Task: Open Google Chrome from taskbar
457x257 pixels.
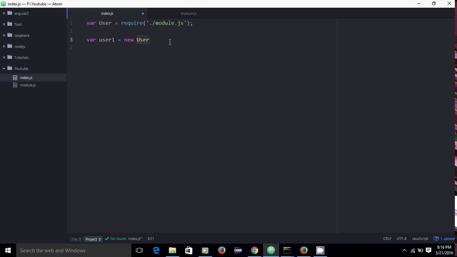Action: 254,251
